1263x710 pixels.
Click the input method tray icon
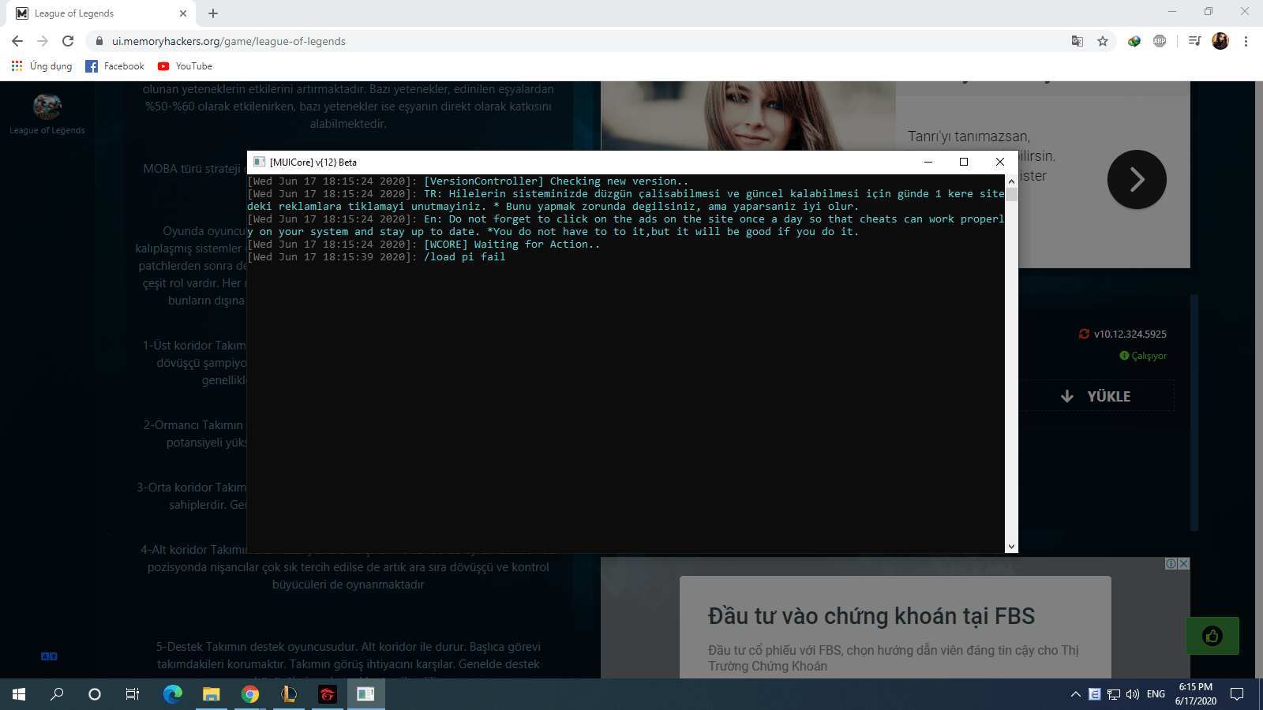[1094, 694]
